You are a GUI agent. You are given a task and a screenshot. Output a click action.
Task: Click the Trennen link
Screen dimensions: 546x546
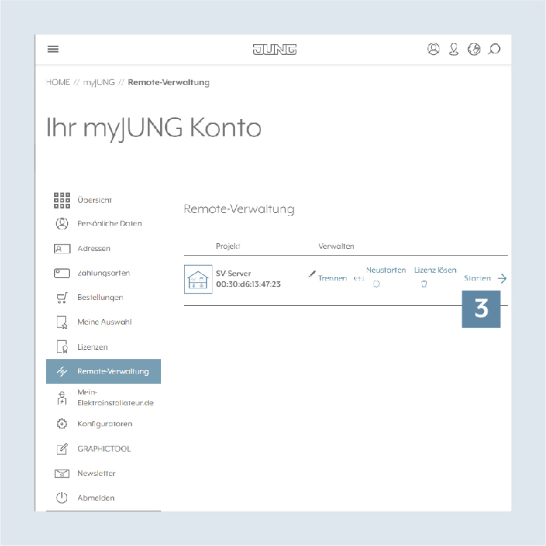click(333, 278)
